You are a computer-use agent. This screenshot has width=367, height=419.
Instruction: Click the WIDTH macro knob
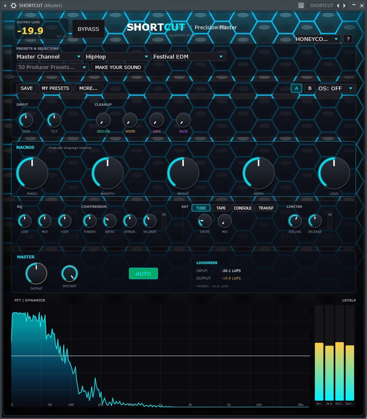pyautogui.click(x=259, y=173)
